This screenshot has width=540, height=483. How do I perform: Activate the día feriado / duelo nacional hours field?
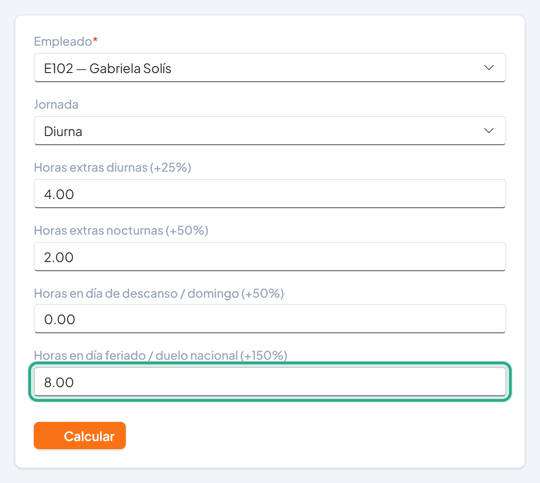click(x=270, y=382)
